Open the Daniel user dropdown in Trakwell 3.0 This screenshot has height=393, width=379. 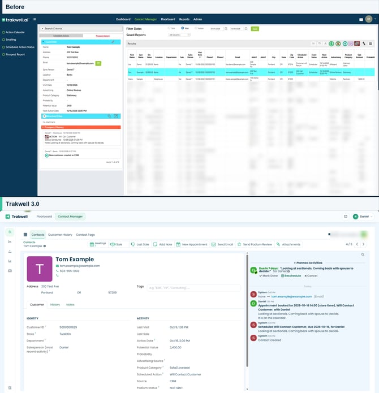[363, 217]
